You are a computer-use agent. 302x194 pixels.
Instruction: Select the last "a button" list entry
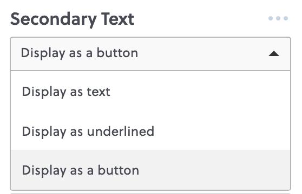(150, 170)
